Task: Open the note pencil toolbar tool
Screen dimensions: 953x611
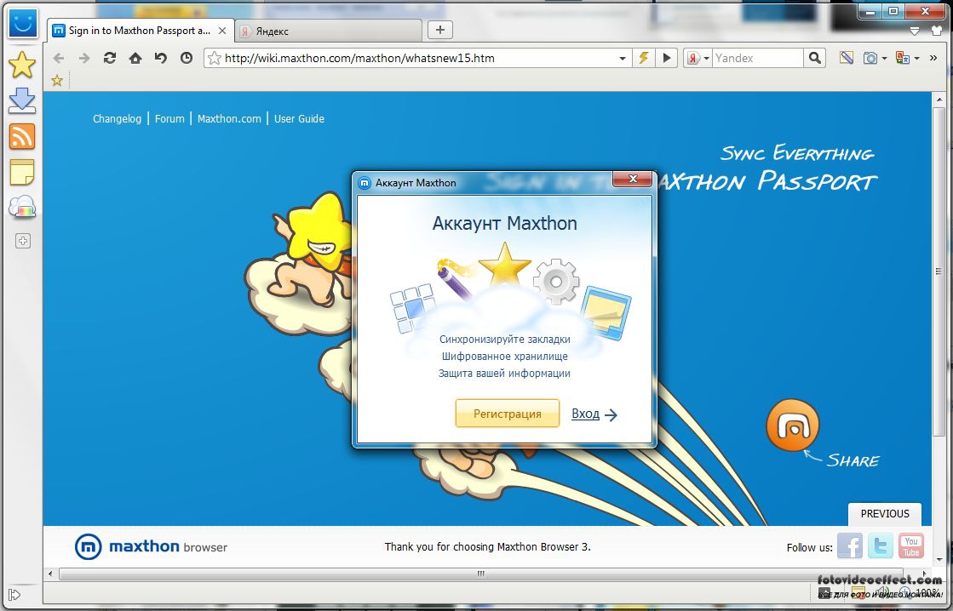Action: 846,59
